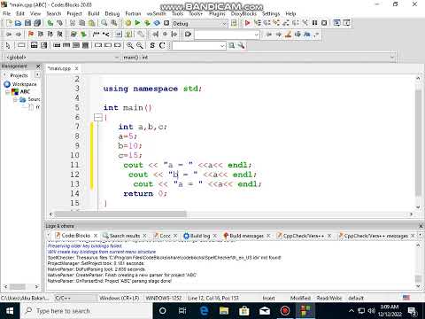Toggle incremental search match case icon
The width and height of the screenshot is (425, 319).
coord(307,34)
